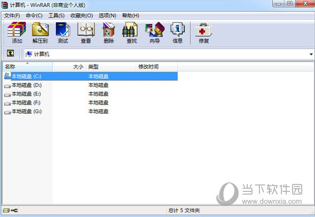Expand the address bar dropdown arrow
Viewport: 315px width, 217px height.
coord(311,54)
